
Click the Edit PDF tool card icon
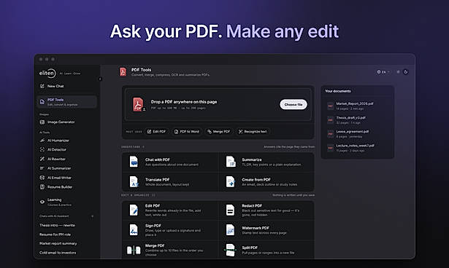134,210
